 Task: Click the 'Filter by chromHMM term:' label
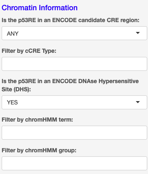[38, 120]
